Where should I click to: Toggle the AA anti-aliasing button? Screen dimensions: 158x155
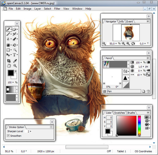[148, 75]
